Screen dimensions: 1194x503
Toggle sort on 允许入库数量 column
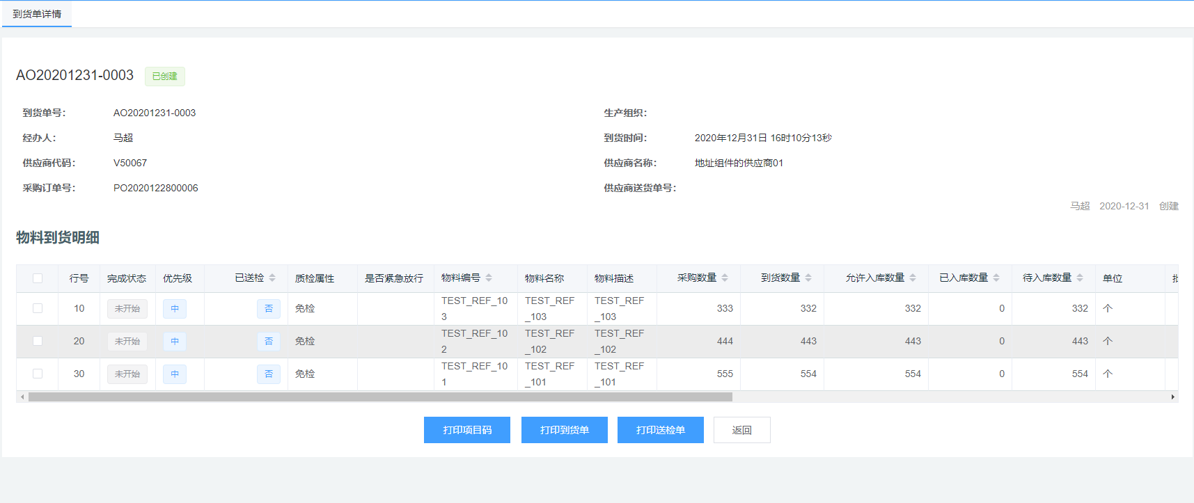[x=913, y=278]
